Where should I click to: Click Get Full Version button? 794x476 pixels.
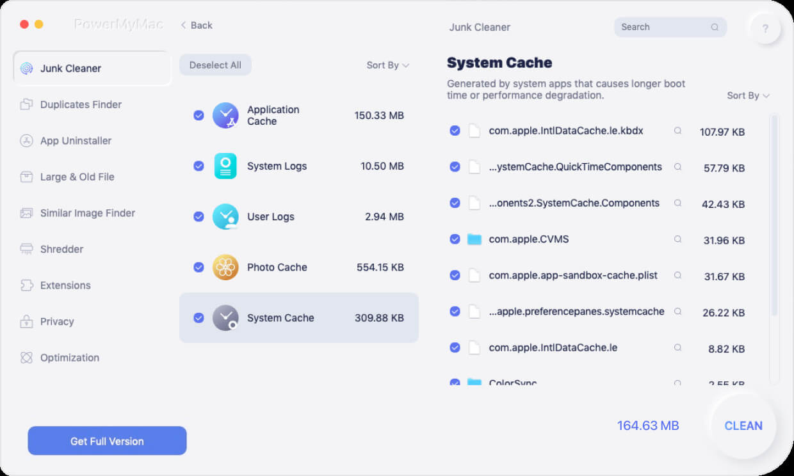[x=107, y=441]
